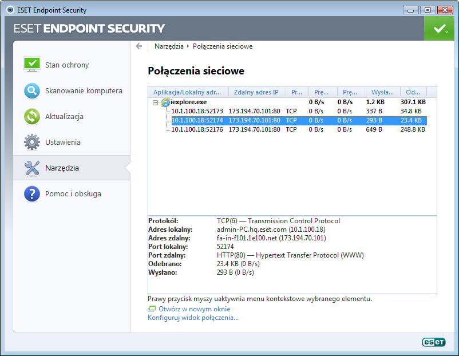Click the Port lokalny value 52174
The image size is (459, 356).
[225, 247]
